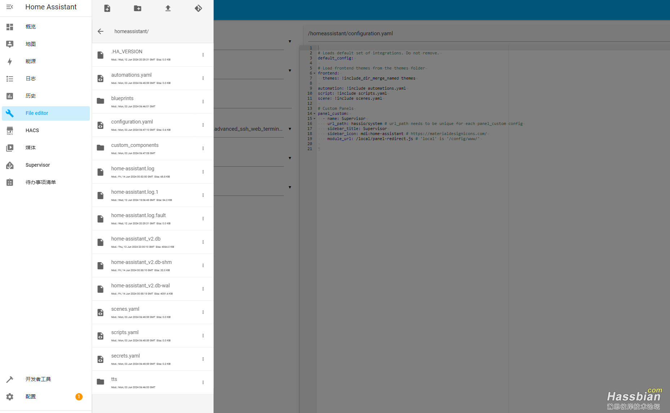Viewport: 670px width, 413px height.
Task: Click the new file icon
Action: [107, 8]
